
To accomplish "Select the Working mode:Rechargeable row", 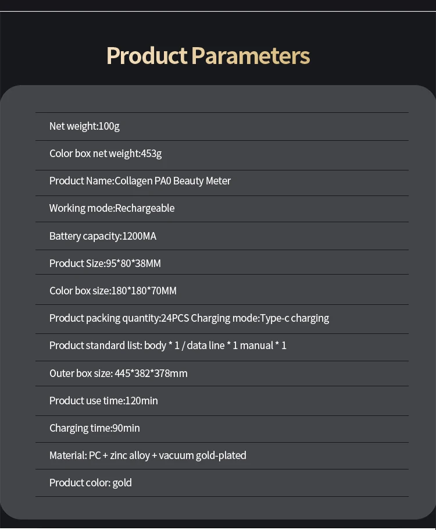I will click(x=112, y=208).
